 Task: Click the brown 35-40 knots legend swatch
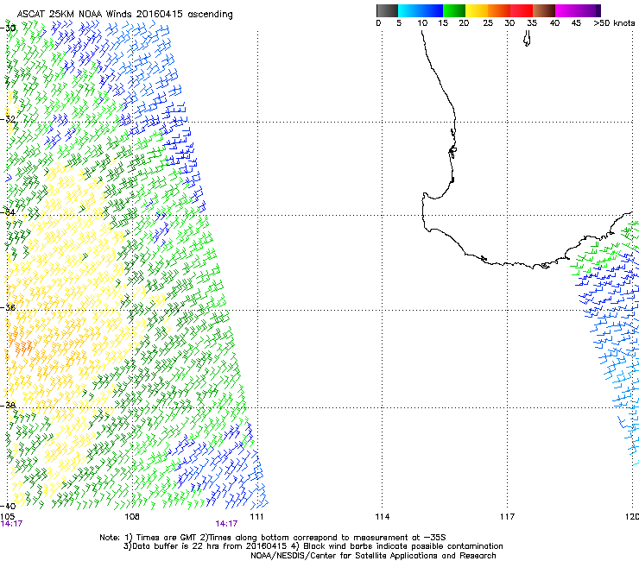(544, 10)
